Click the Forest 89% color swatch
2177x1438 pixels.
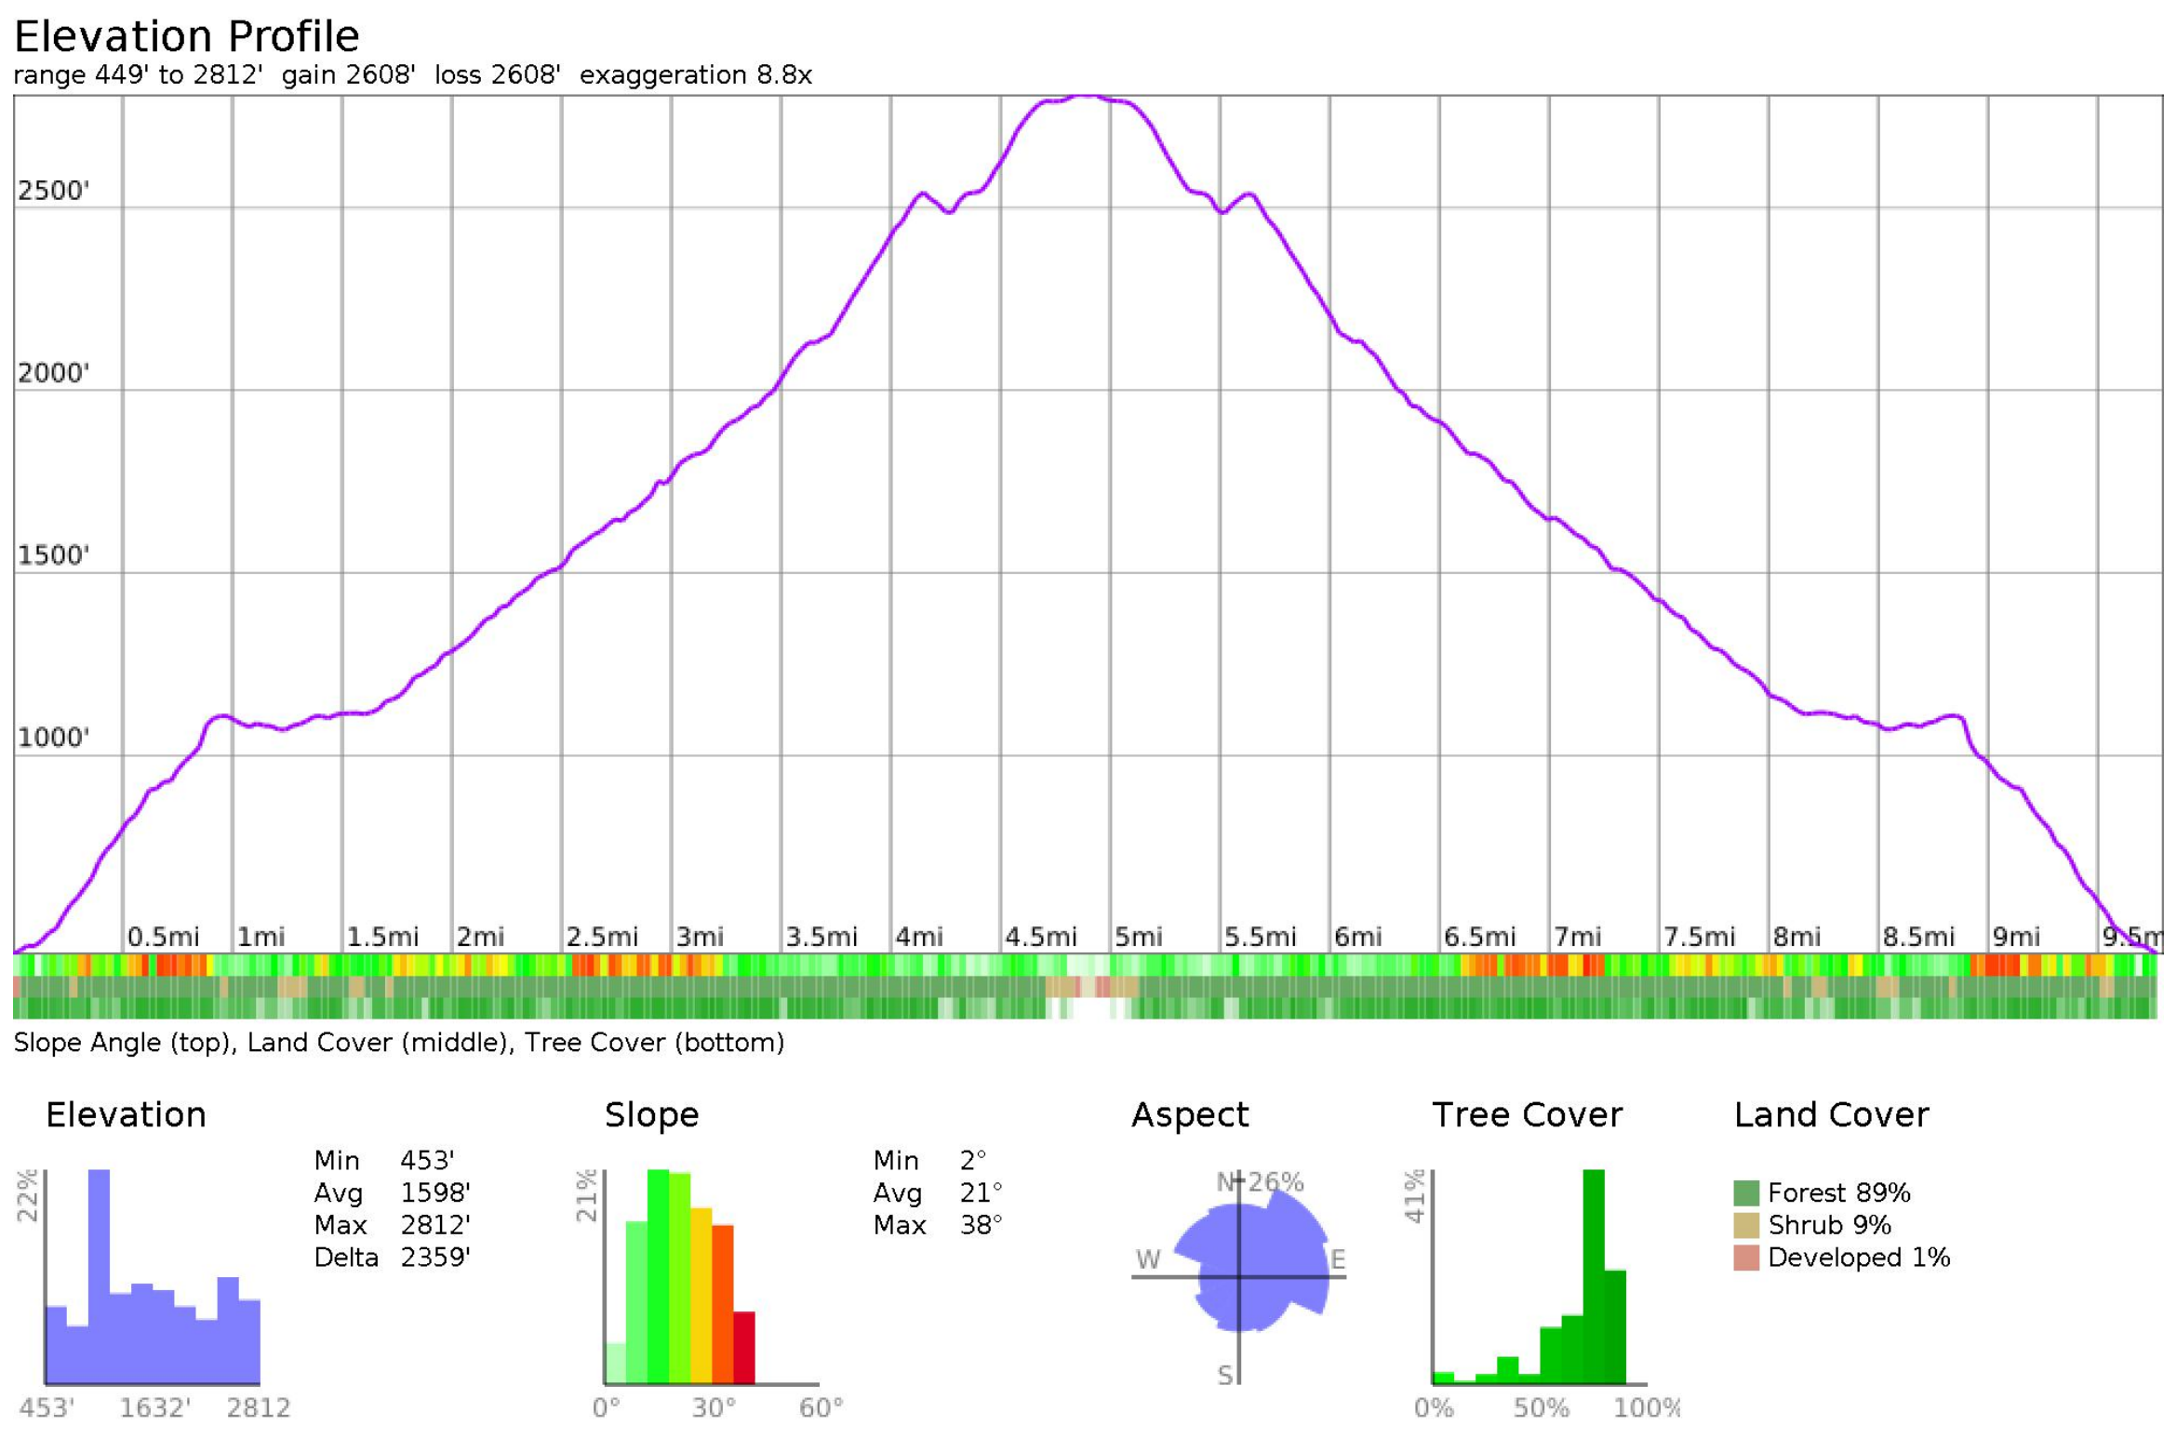1746,1192
